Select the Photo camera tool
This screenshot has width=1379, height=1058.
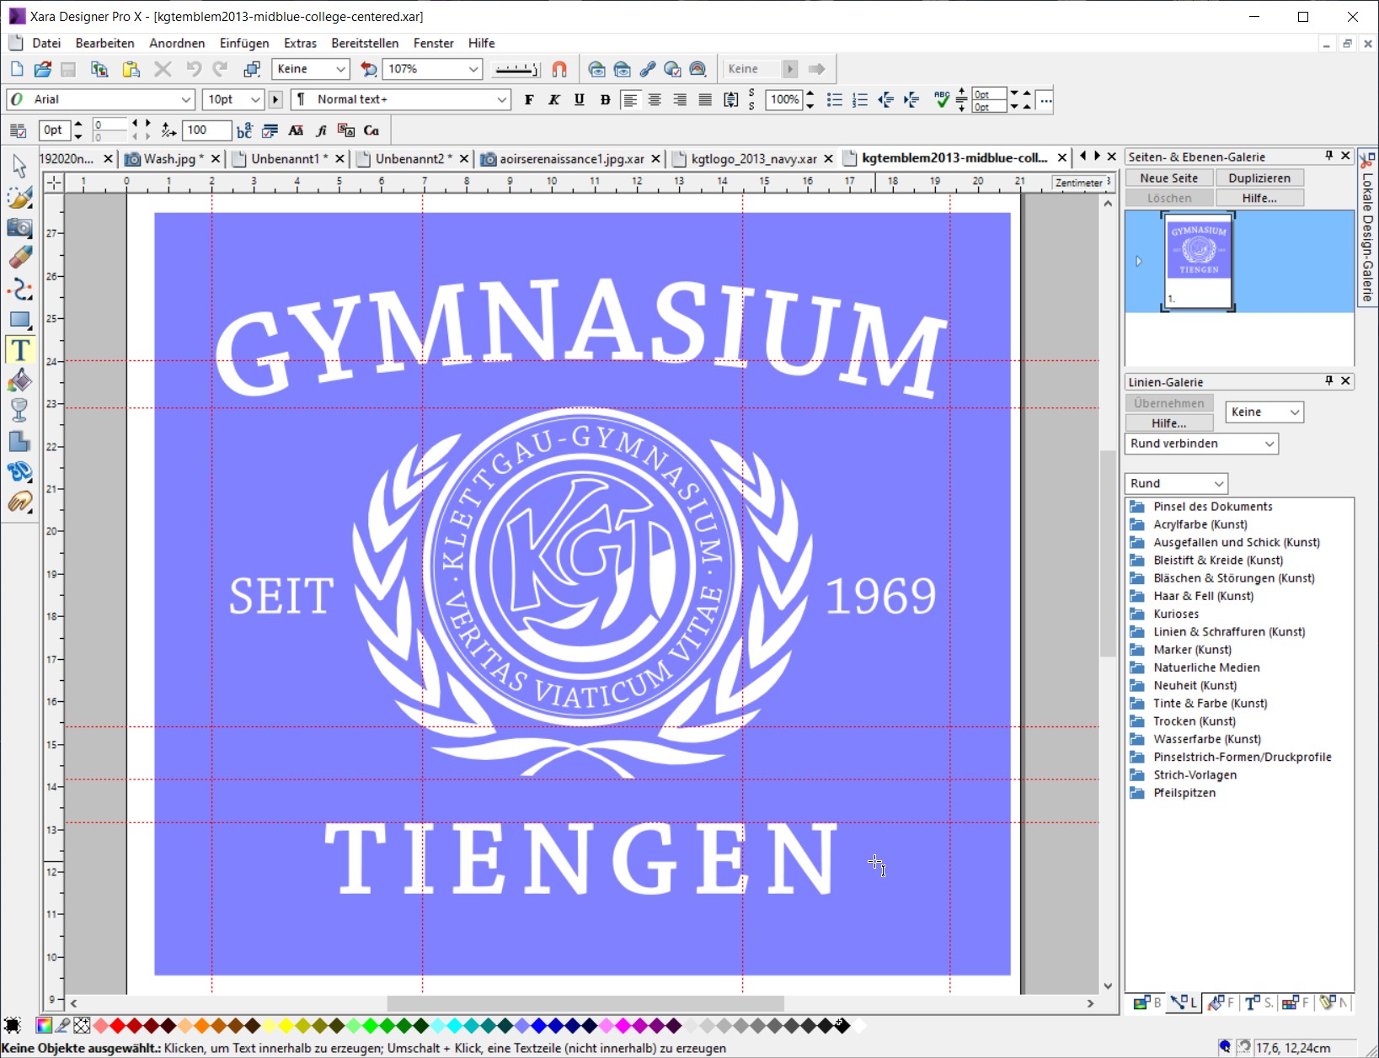(x=19, y=228)
